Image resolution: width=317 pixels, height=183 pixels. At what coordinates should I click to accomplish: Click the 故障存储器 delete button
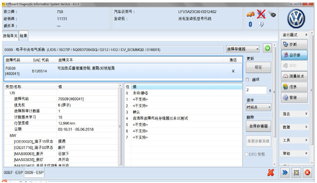258,126
